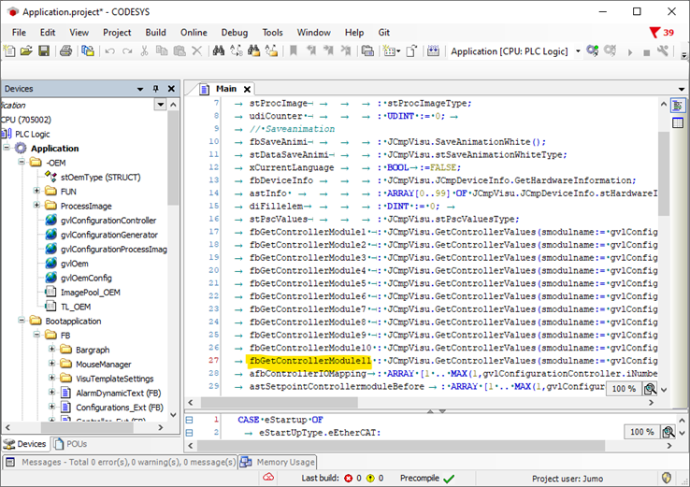This screenshot has width=690, height=487.
Task: Select the gvlOem global variable list
Action: (74, 264)
